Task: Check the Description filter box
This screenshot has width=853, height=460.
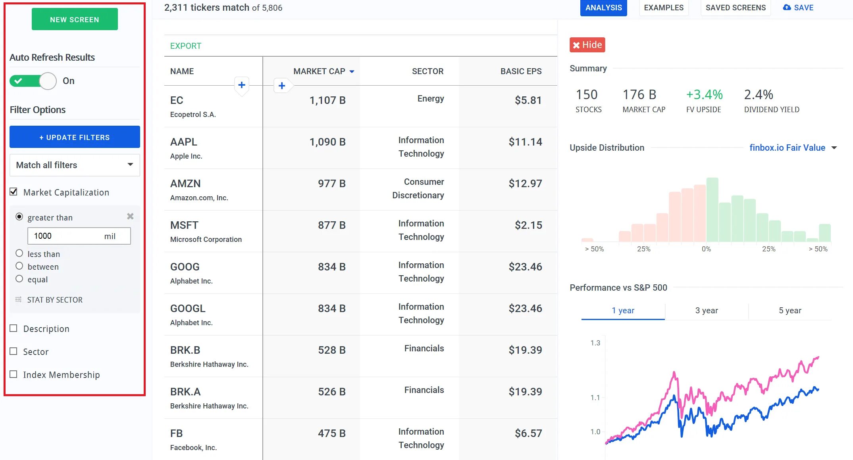Action: pyautogui.click(x=13, y=328)
